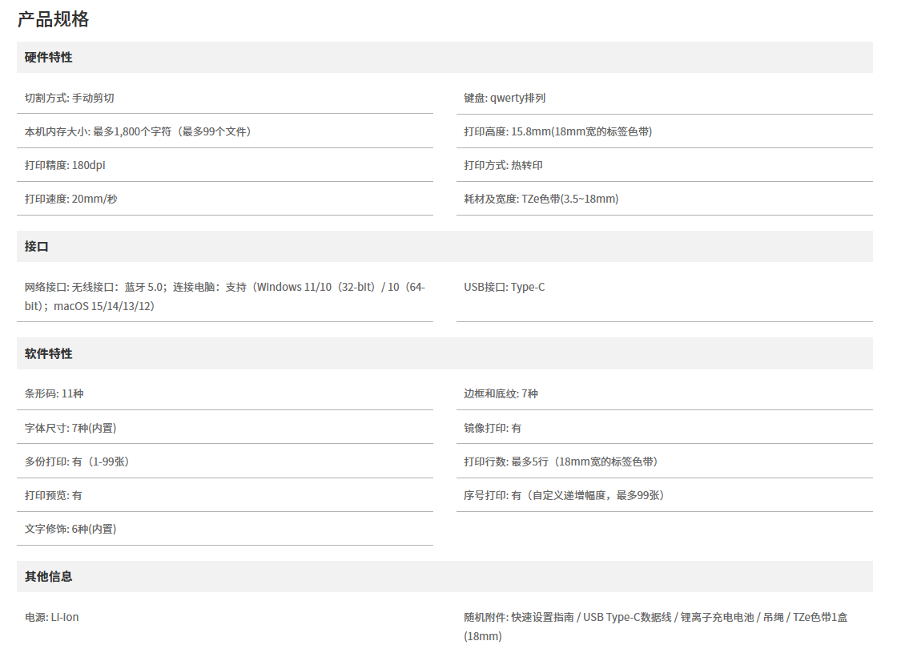Click 网络接口 Bluetooth 5.0 specification
Image resolution: width=905 pixels, height=649 pixels.
[x=225, y=296]
